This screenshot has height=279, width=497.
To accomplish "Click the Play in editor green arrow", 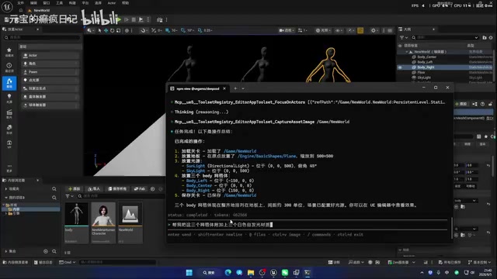I will tap(119, 19).
